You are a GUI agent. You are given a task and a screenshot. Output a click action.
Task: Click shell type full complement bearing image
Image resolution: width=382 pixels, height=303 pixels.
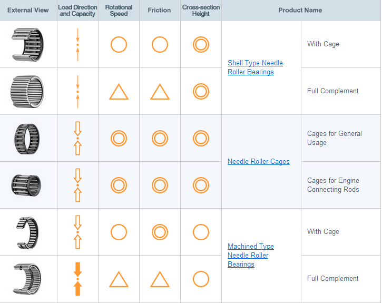[27, 91]
